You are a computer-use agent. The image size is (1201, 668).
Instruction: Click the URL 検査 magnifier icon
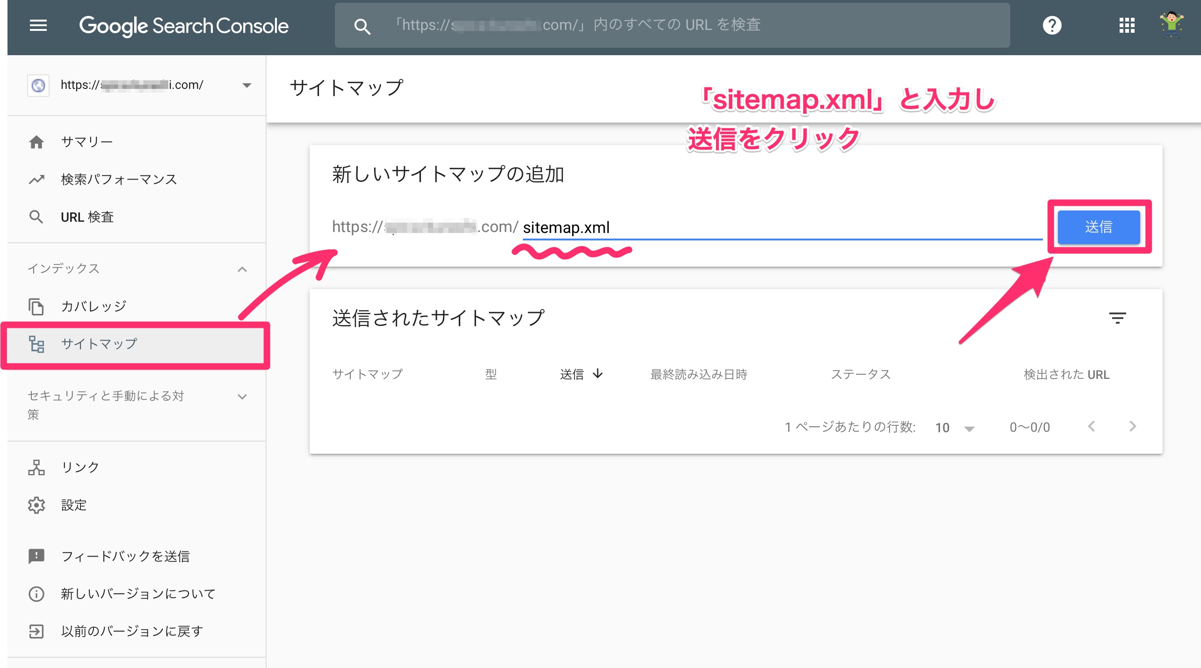(x=36, y=217)
